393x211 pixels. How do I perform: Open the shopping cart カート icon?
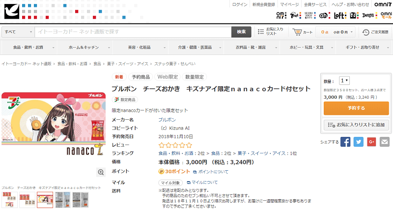(x=297, y=32)
